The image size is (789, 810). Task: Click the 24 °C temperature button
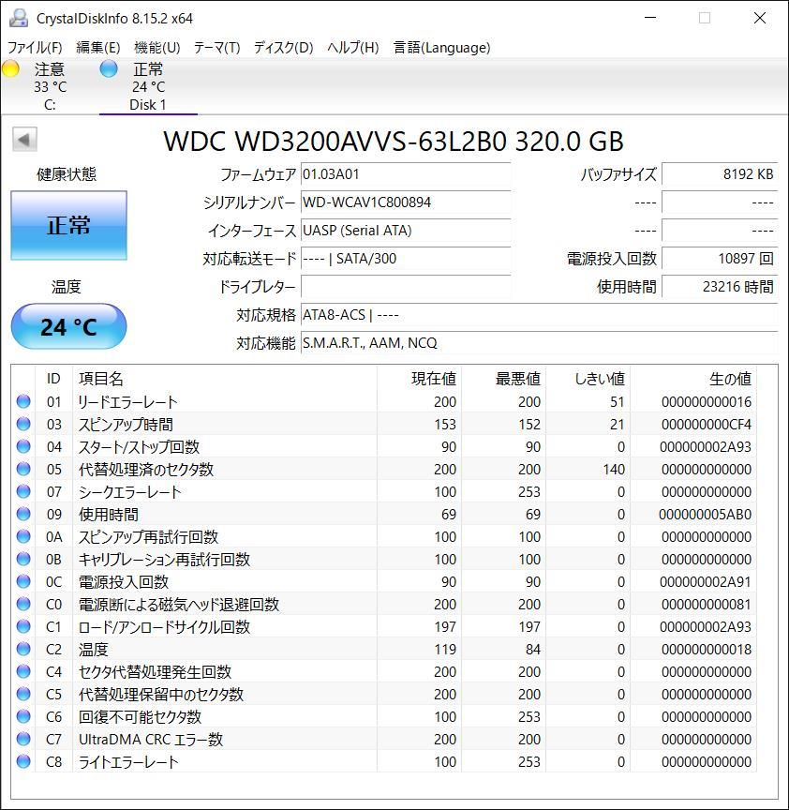click(x=68, y=326)
